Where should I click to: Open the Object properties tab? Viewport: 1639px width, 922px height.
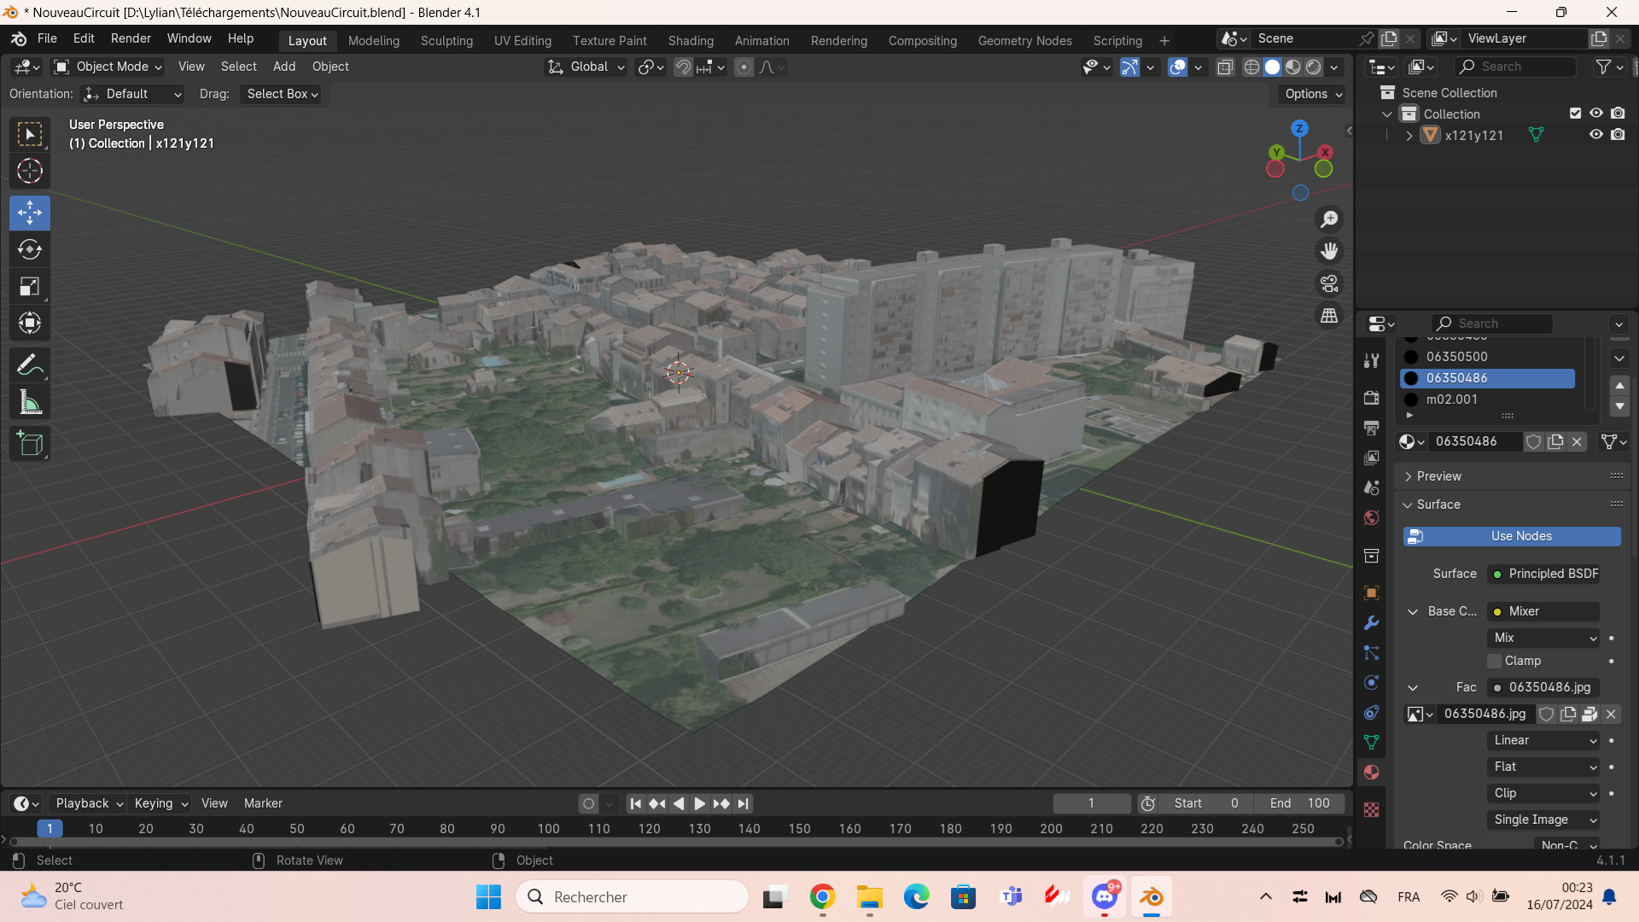[x=1372, y=593]
